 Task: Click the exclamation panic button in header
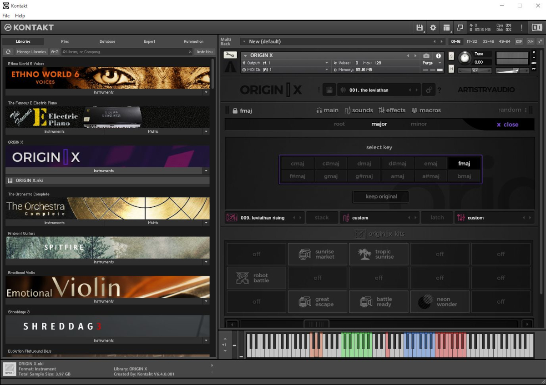521,28
